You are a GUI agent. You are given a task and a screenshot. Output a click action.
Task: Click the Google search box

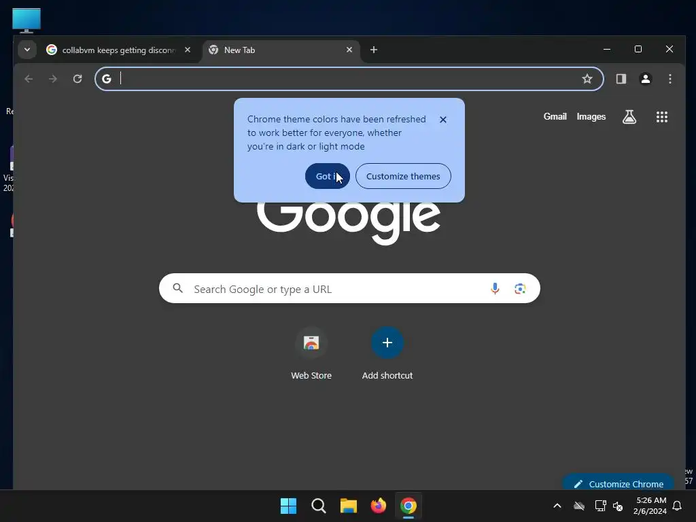pyautogui.click(x=349, y=288)
